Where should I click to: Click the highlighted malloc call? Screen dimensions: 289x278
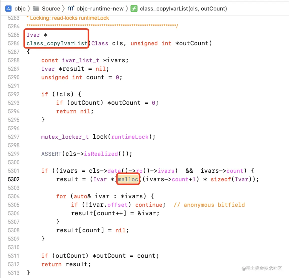128,179
